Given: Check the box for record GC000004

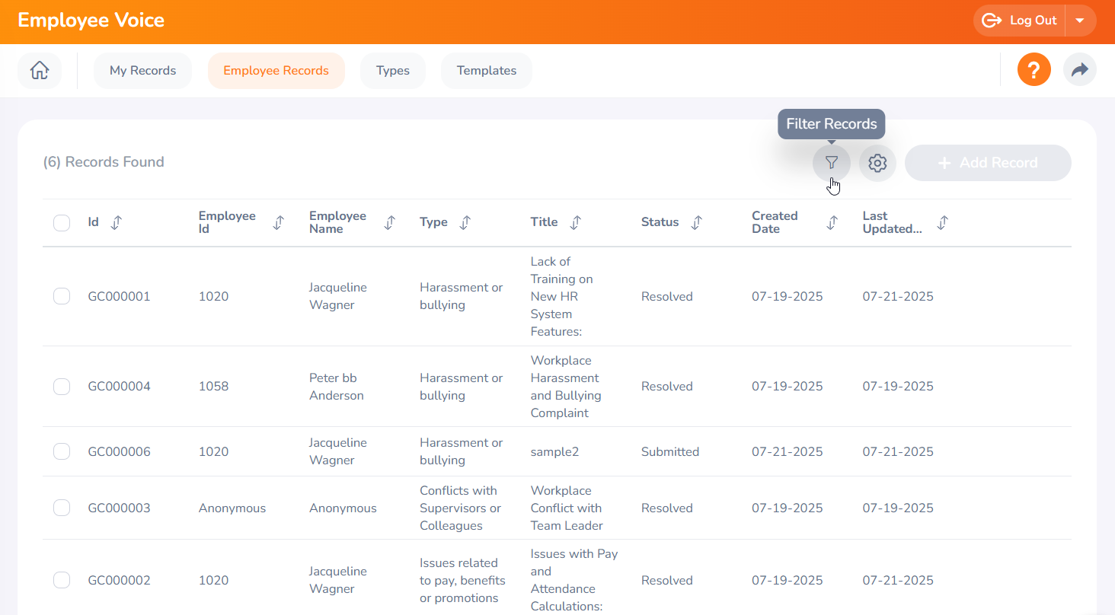Looking at the screenshot, I should [x=62, y=387].
